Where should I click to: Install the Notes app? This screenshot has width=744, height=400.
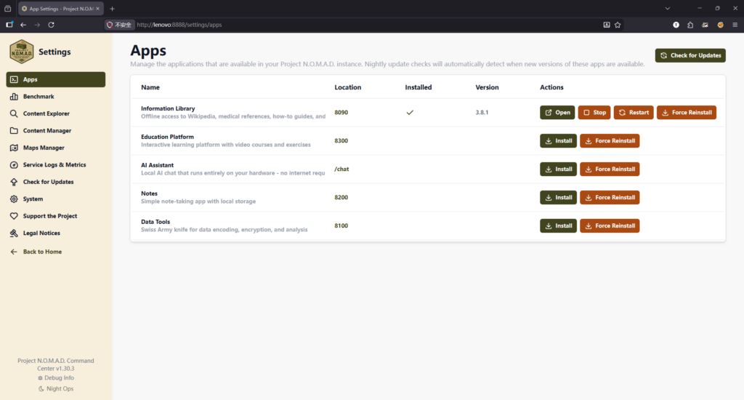point(558,198)
